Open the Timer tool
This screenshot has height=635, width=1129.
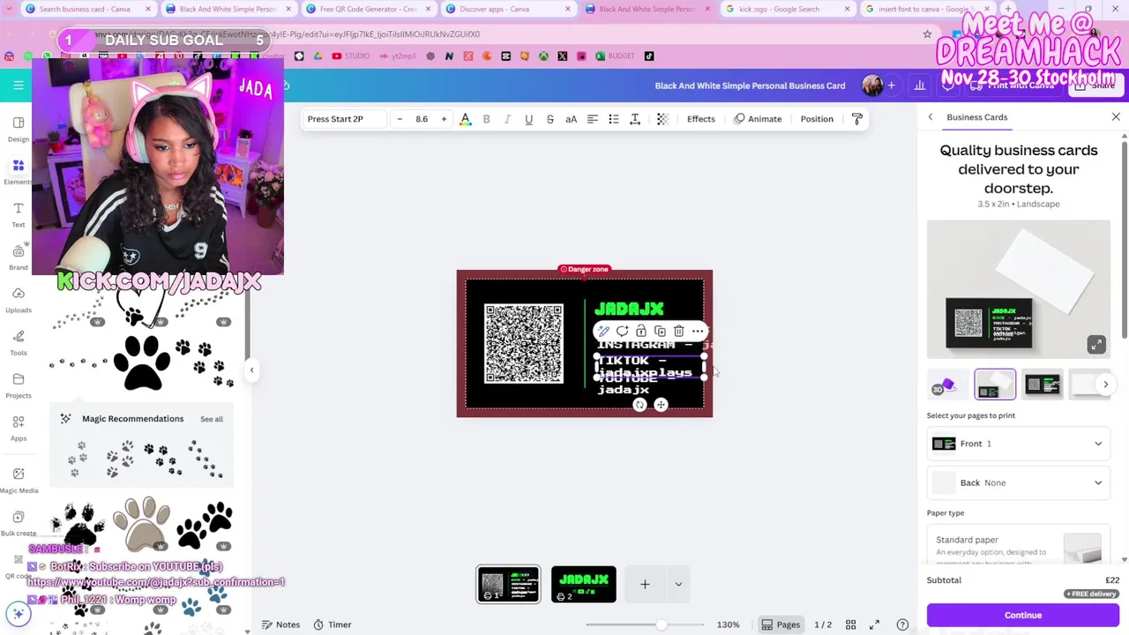pos(332,624)
